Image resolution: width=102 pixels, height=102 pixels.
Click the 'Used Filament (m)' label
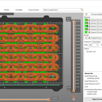(x=91, y=81)
